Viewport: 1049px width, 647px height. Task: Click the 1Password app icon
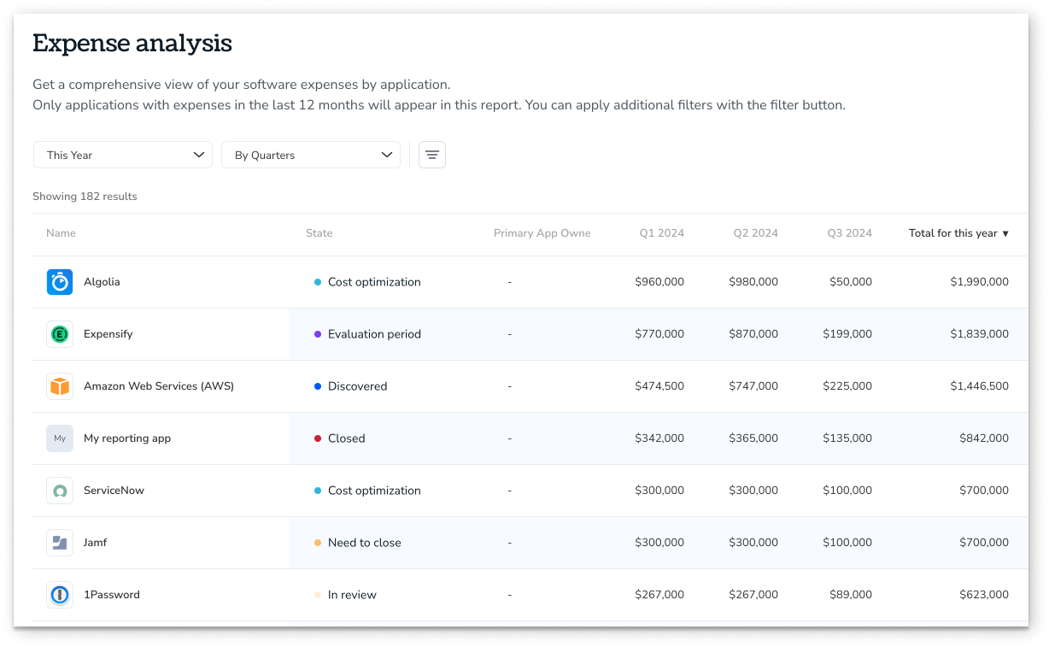click(x=60, y=595)
